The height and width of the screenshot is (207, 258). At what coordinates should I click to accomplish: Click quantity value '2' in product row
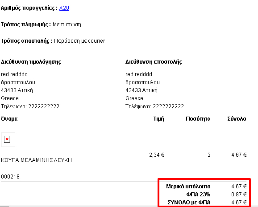coord(209,155)
